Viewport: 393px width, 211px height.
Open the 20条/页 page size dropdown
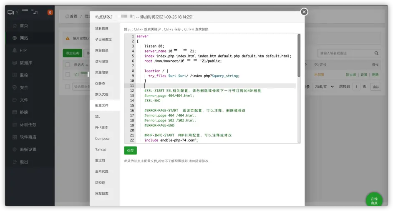click(324, 87)
